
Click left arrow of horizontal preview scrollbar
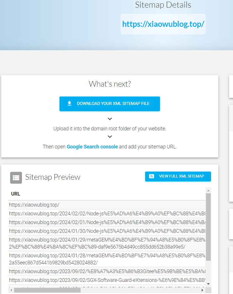click(x=10, y=290)
